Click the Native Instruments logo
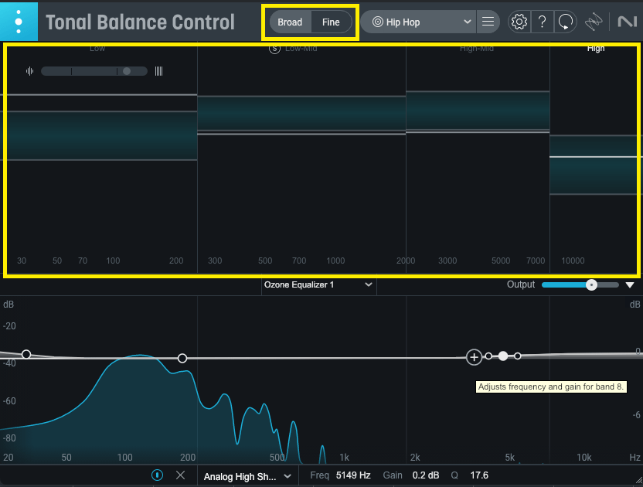Viewport: 643px width, 487px height. pos(628,22)
